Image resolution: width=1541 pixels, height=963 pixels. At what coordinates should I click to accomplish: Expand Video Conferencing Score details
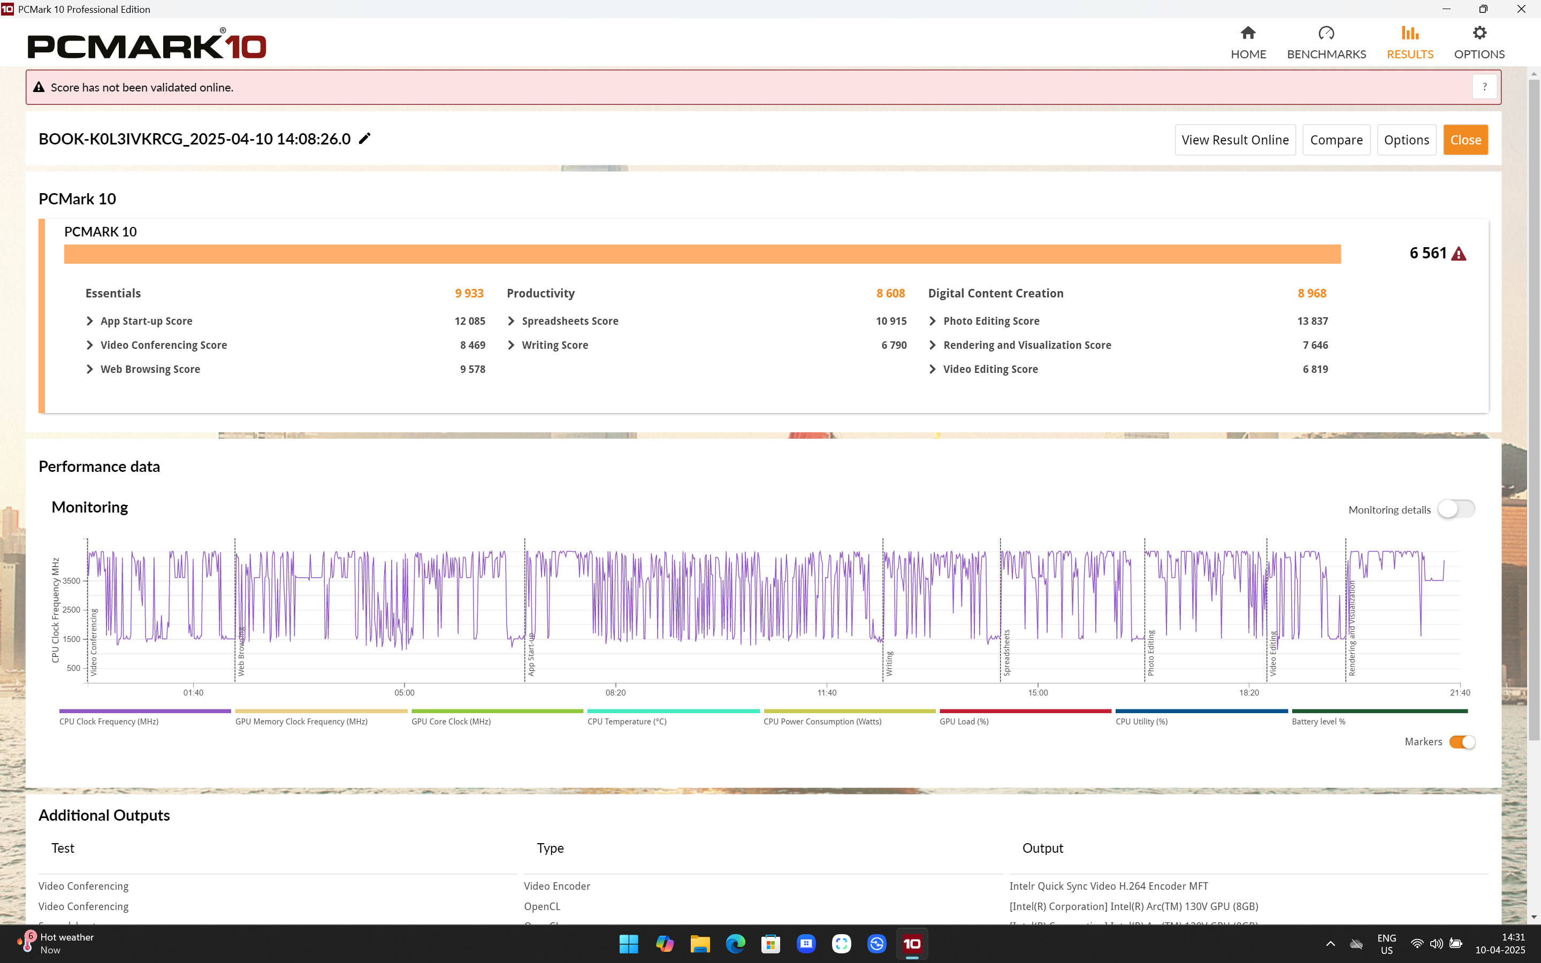[90, 345]
